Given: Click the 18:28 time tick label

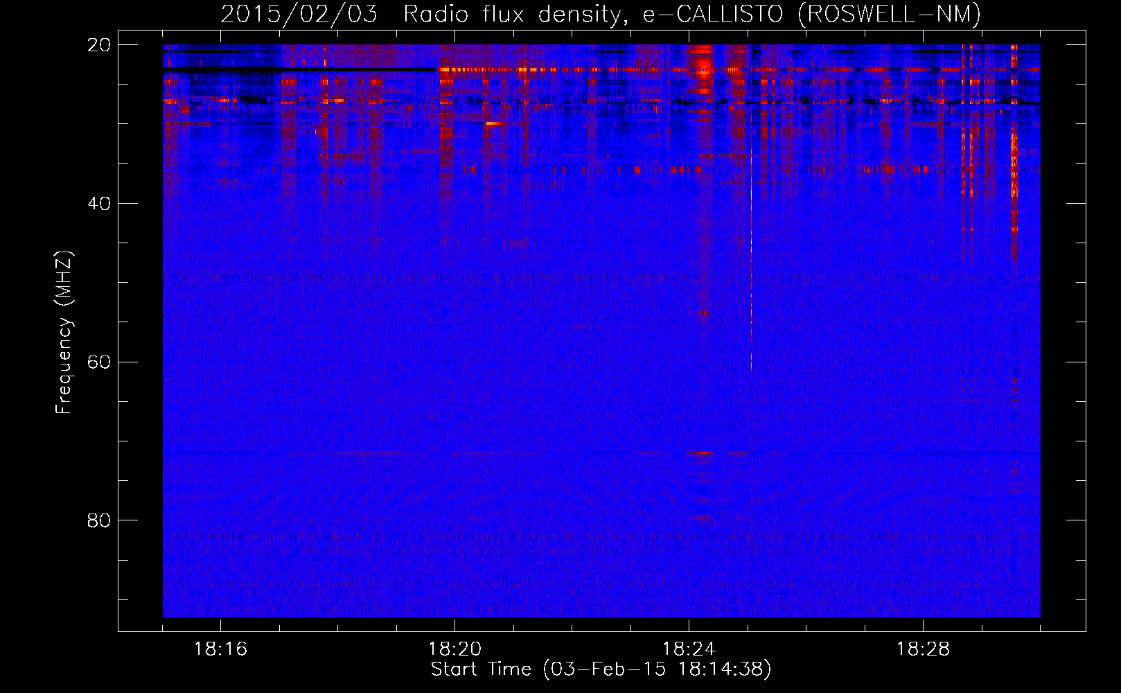Looking at the screenshot, I should click(x=923, y=649).
